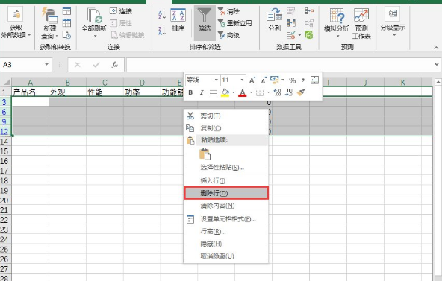Screen dimensions: 442x281
Task: Collapse the ribbon with the chevron
Action: tap(436, 48)
